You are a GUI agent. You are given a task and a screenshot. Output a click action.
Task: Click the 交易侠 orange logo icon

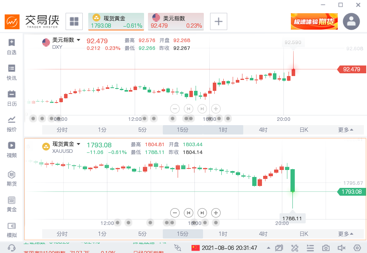[x=12, y=22]
